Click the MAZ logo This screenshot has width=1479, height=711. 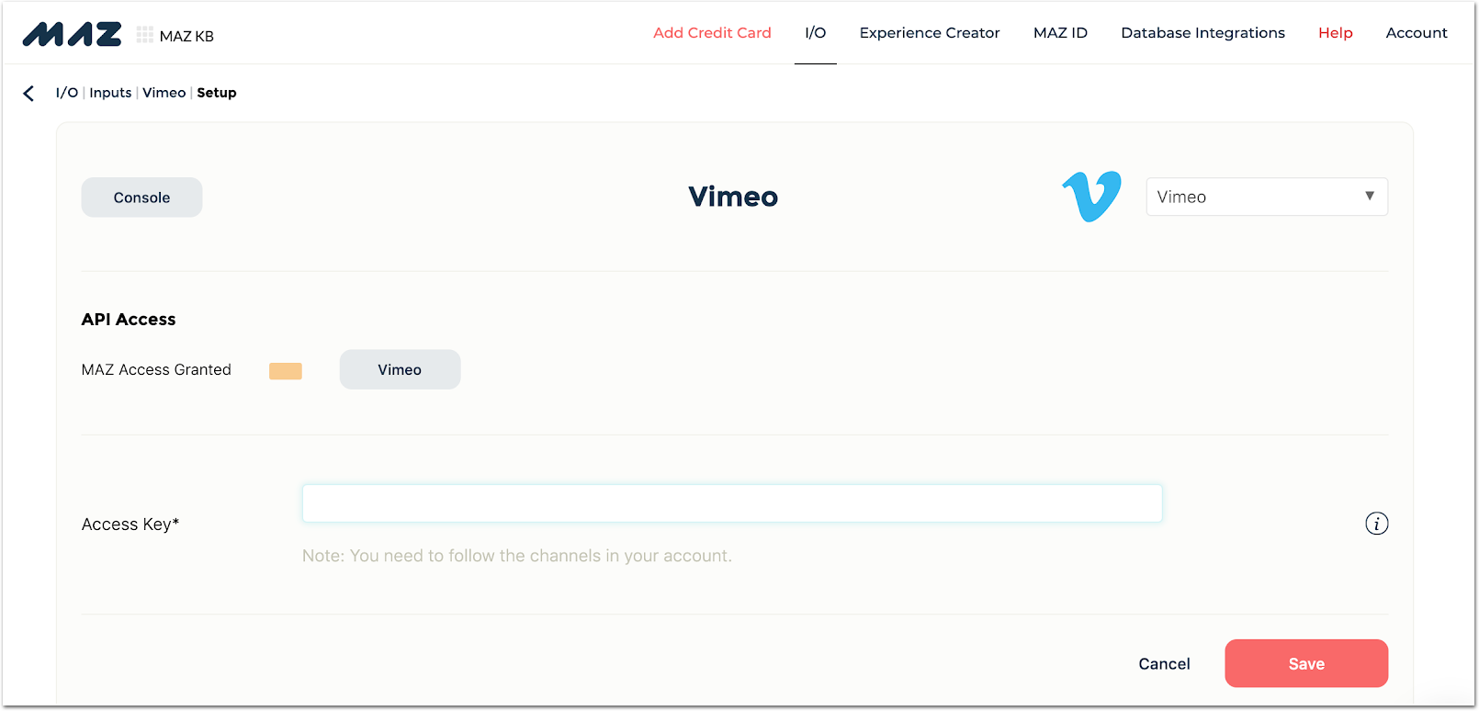coord(72,35)
